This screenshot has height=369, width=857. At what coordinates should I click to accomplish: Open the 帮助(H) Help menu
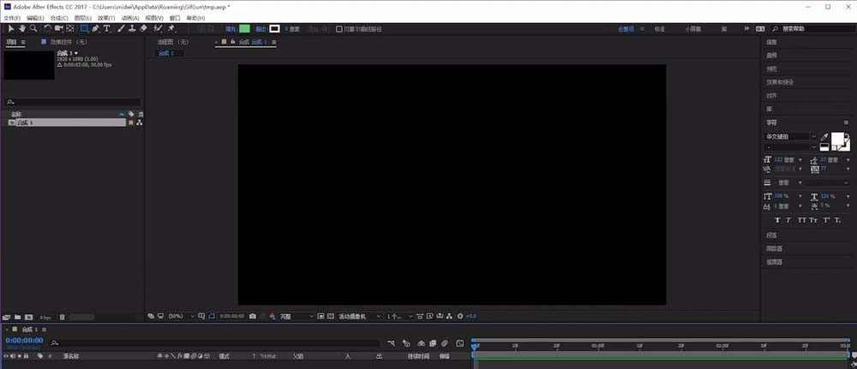coord(195,18)
